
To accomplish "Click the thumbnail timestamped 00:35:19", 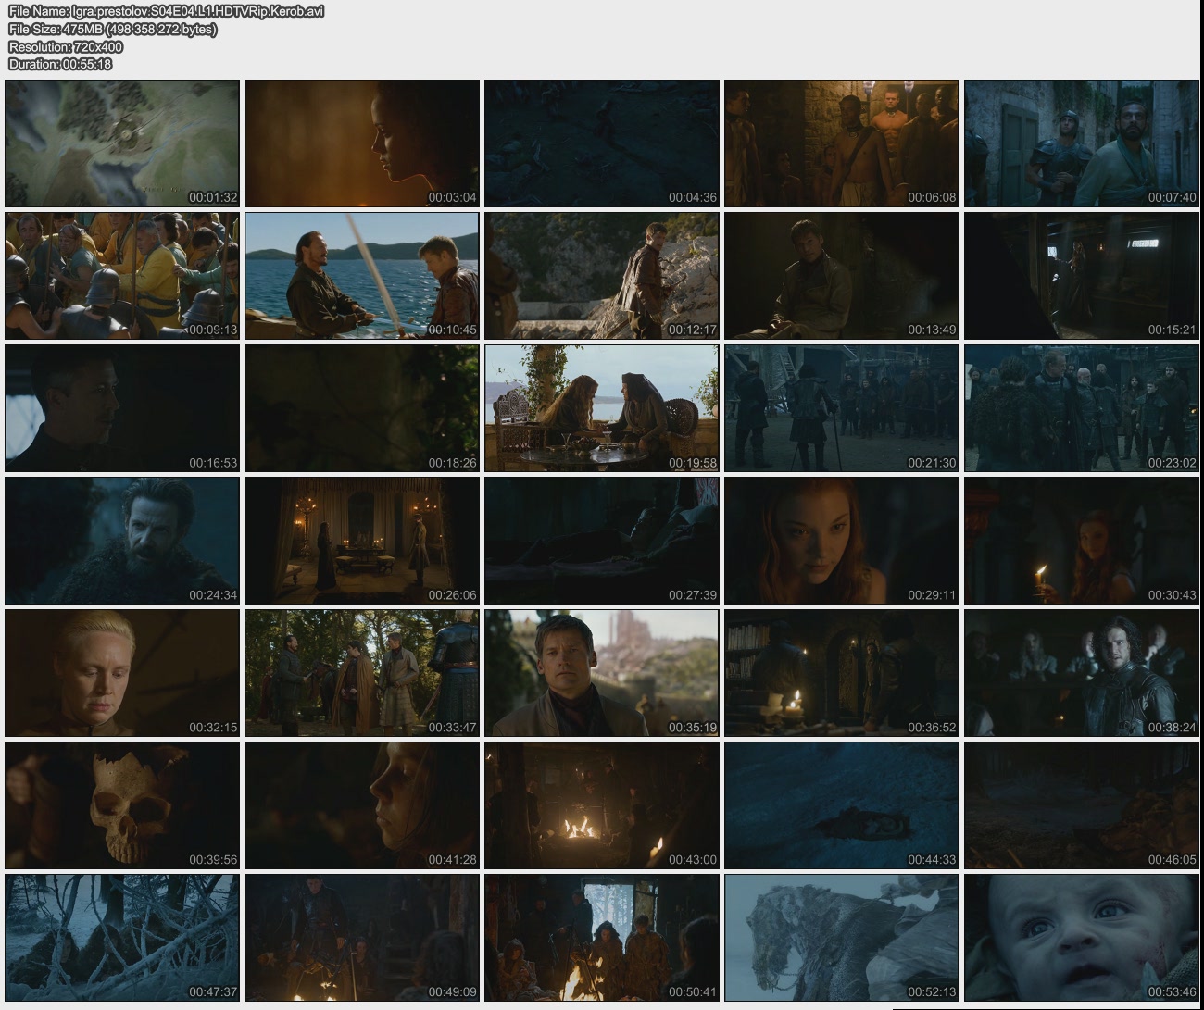I will [x=602, y=673].
